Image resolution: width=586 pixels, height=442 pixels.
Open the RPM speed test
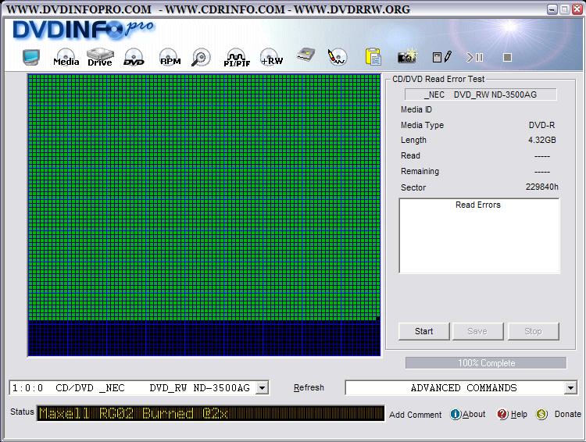[170, 58]
